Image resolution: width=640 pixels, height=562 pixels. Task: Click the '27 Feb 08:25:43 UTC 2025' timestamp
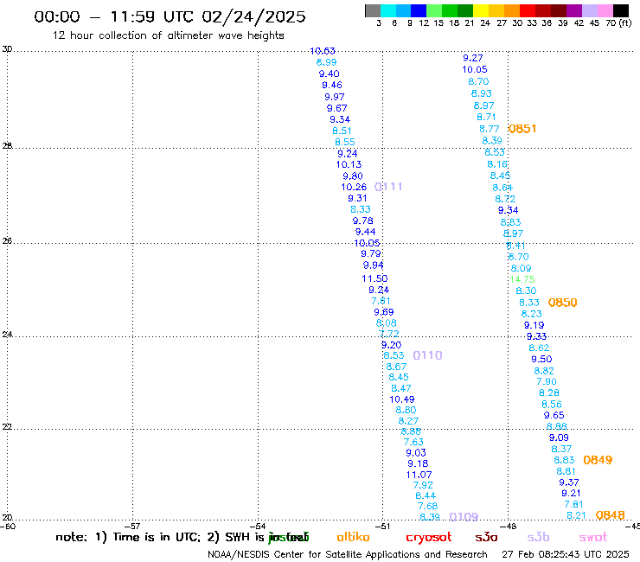pyautogui.click(x=566, y=555)
